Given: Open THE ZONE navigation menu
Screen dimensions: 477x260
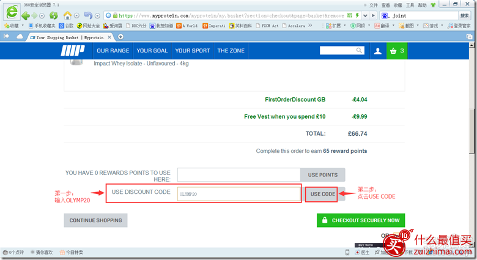Looking at the screenshot, I should (x=231, y=51).
